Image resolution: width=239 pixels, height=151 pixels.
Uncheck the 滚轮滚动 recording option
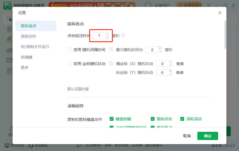click(x=182, y=119)
